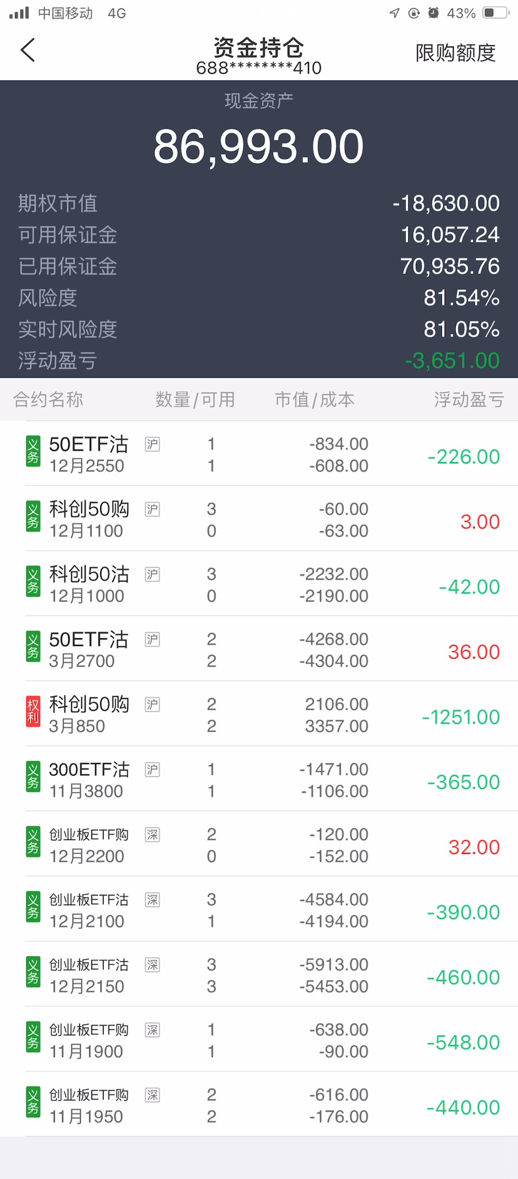Tap the 沪 exchange tag on 300ETF沽

152,769
